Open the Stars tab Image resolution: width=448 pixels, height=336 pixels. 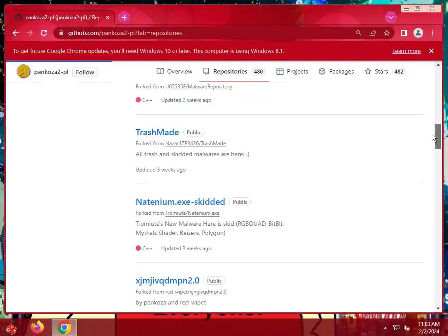(x=385, y=71)
